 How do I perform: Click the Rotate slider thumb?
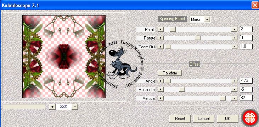(197, 38)
